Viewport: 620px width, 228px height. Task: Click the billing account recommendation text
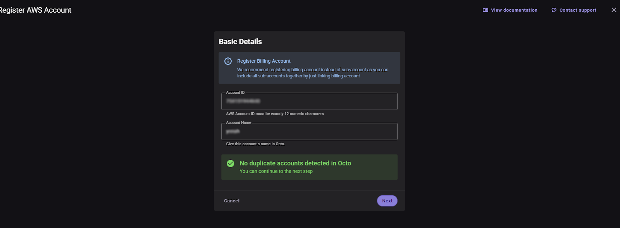click(x=313, y=73)
